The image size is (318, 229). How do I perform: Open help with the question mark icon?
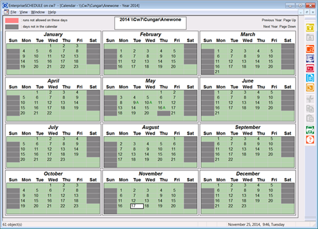pos(310,139)
